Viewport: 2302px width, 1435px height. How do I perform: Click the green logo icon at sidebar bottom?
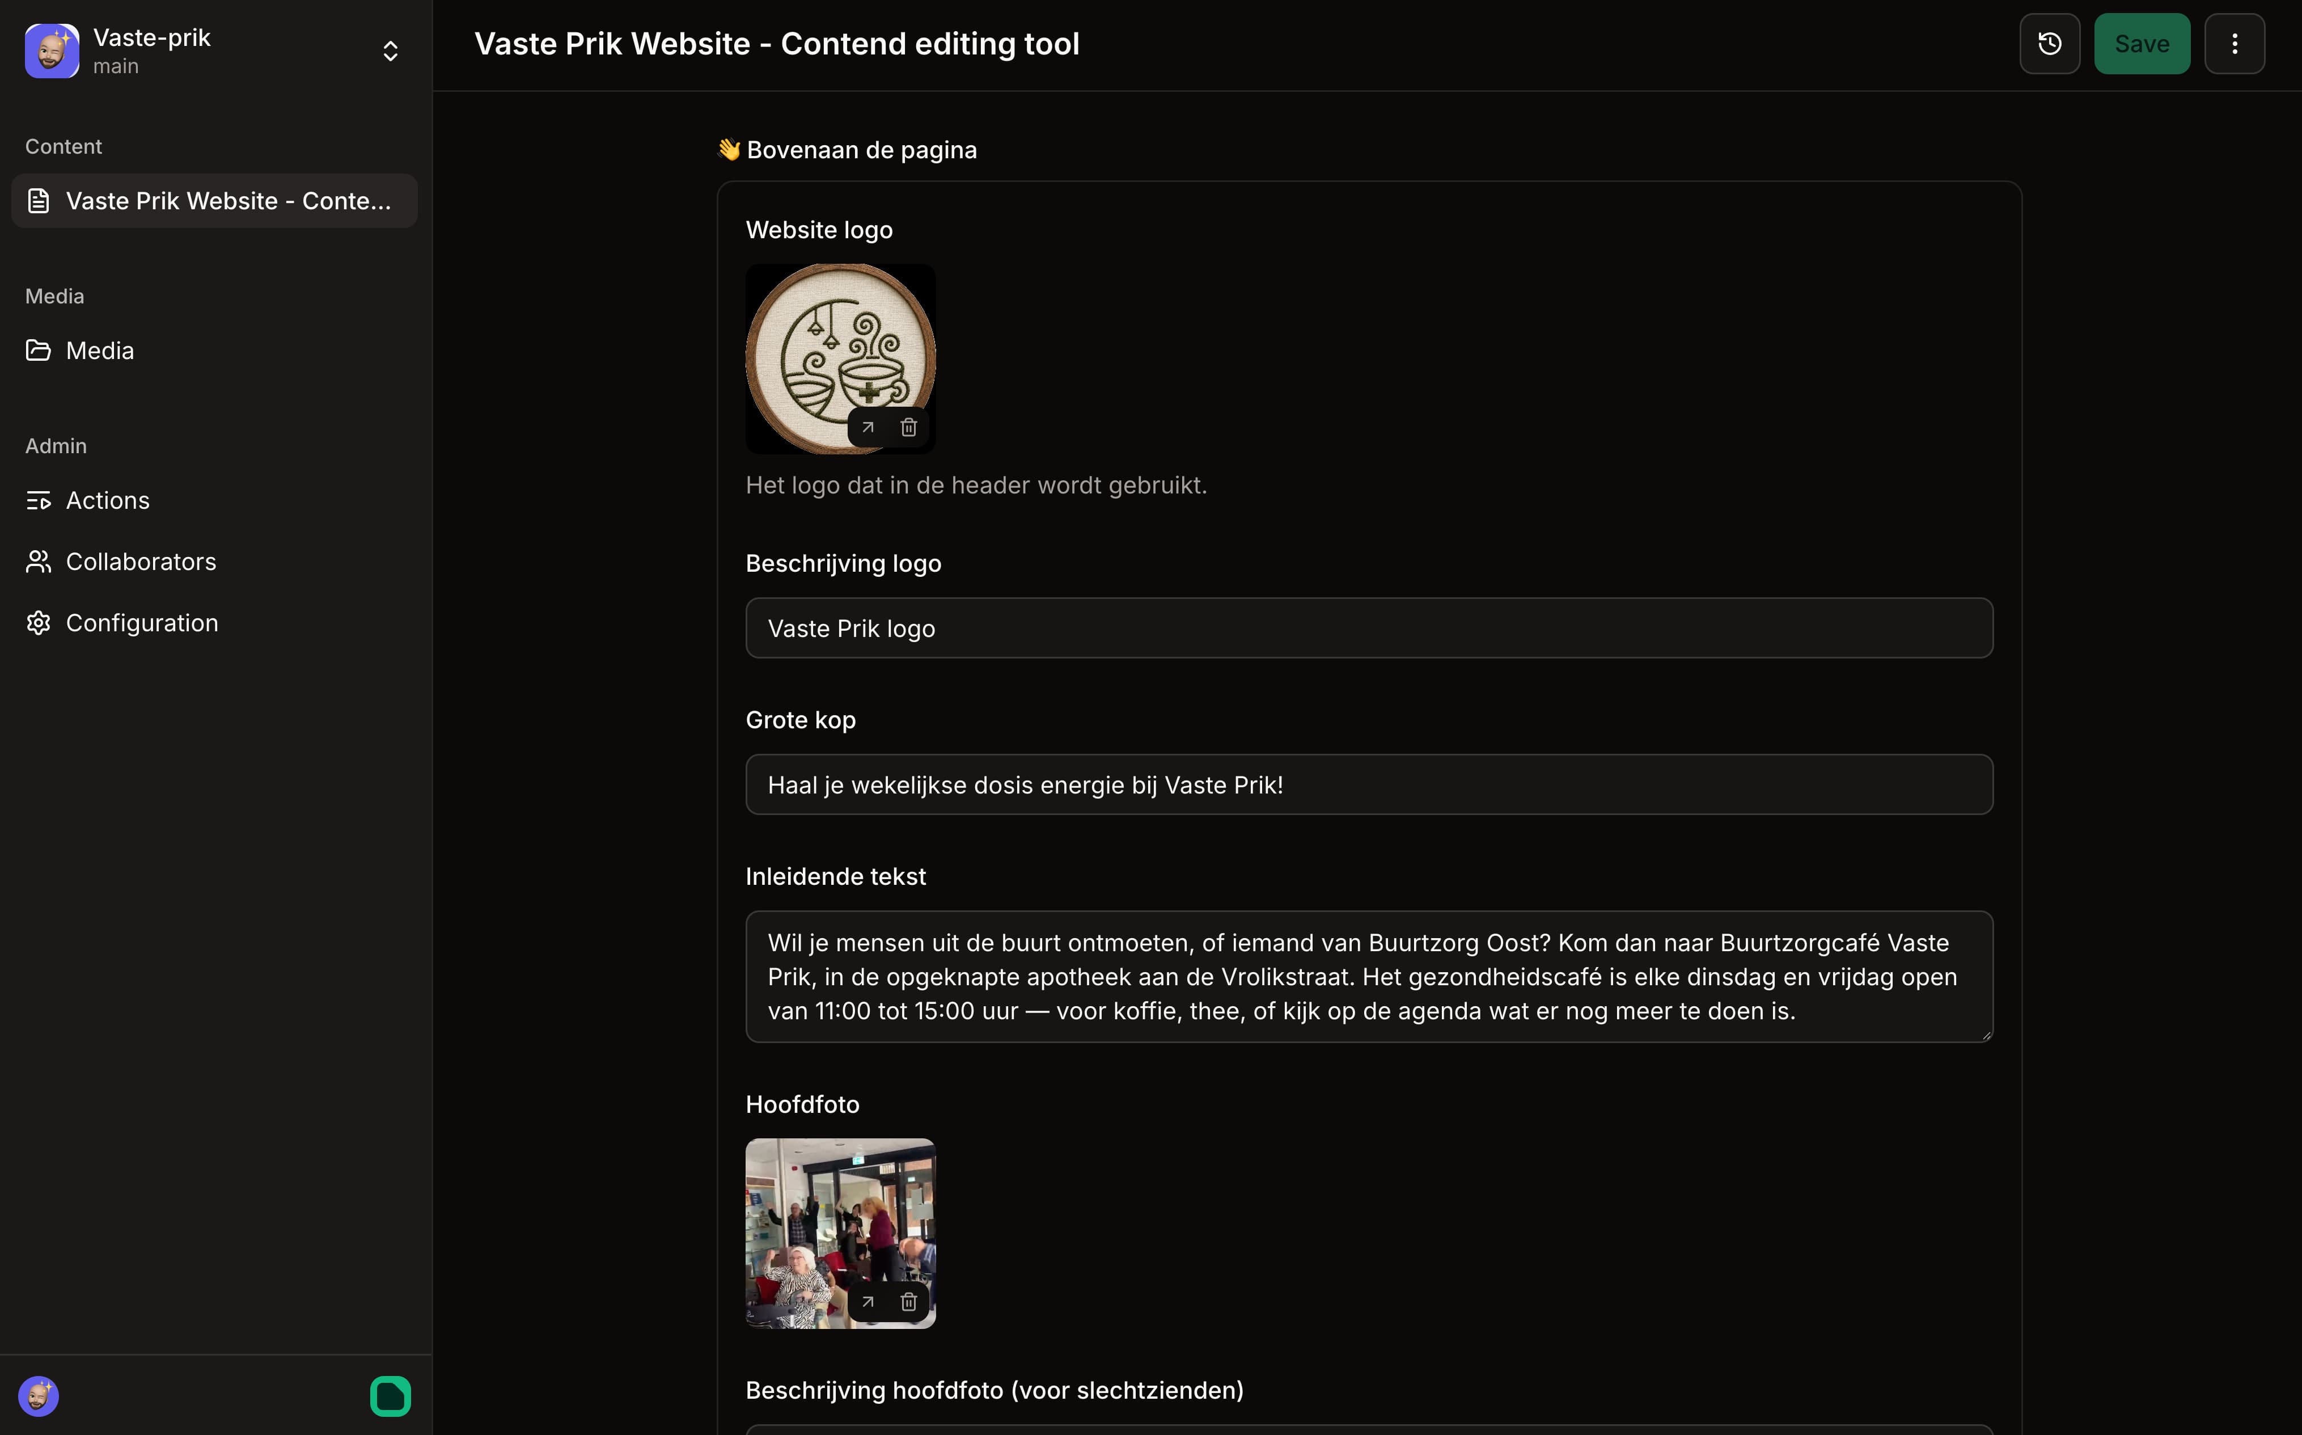click(x=390, y=1396)
